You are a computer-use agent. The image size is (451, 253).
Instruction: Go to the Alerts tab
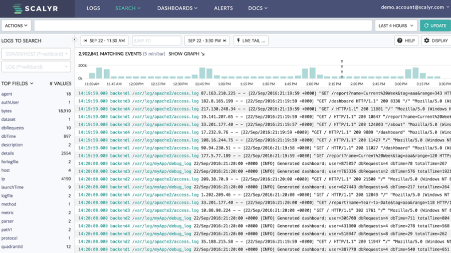pyautogui.click(x=223, y=8)
